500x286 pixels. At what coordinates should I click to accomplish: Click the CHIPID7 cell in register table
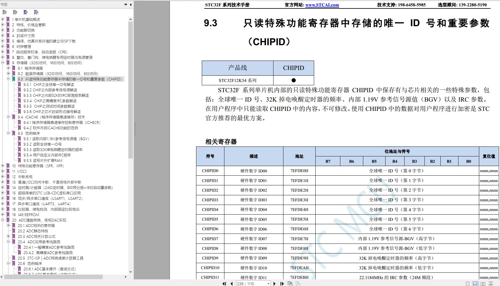210,239
